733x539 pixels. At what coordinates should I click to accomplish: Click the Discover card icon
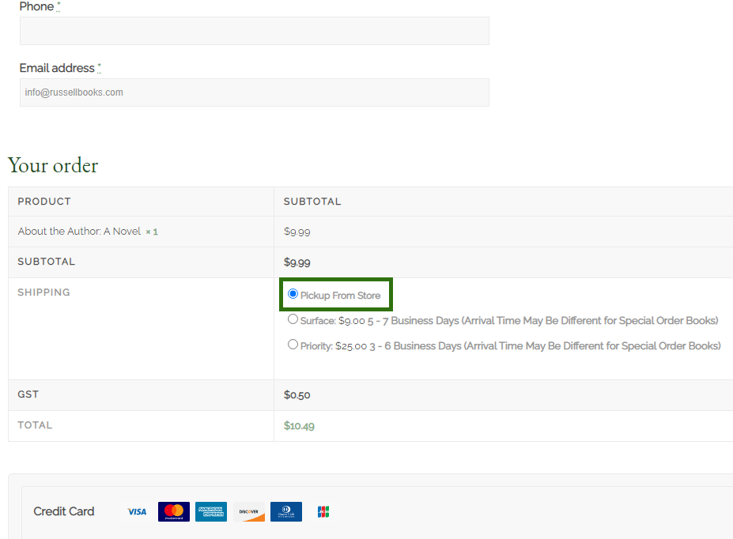(248, 512)
